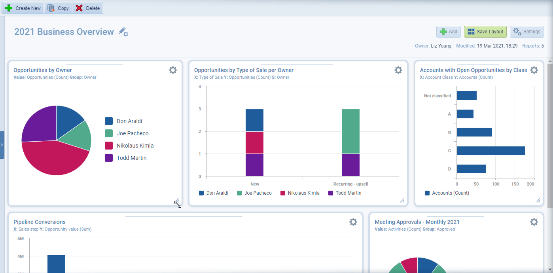Open the Pipeline Conversions report settings gear

353,222
